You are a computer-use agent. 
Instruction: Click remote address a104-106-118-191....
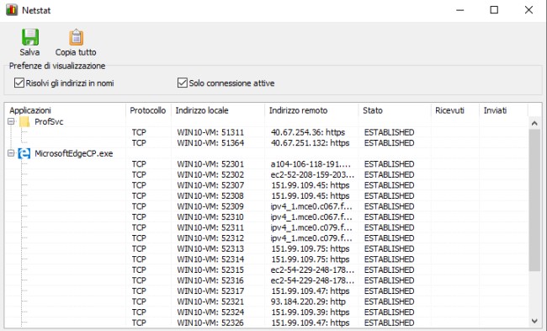coord(311,164)
